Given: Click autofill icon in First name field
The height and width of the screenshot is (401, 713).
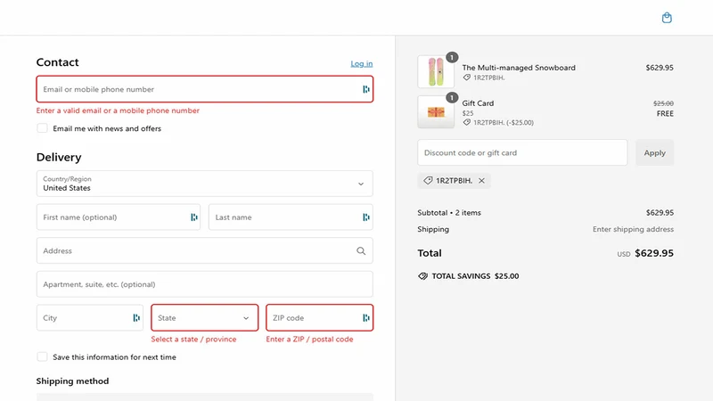Looking at the screenshot, I should coord(194,217).
